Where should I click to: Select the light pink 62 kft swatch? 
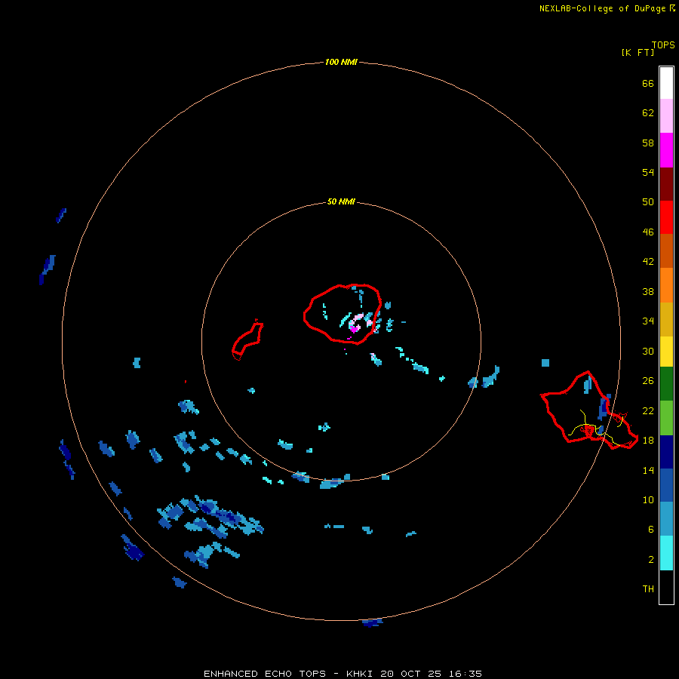pyautogui.click(x=666, y=116)
